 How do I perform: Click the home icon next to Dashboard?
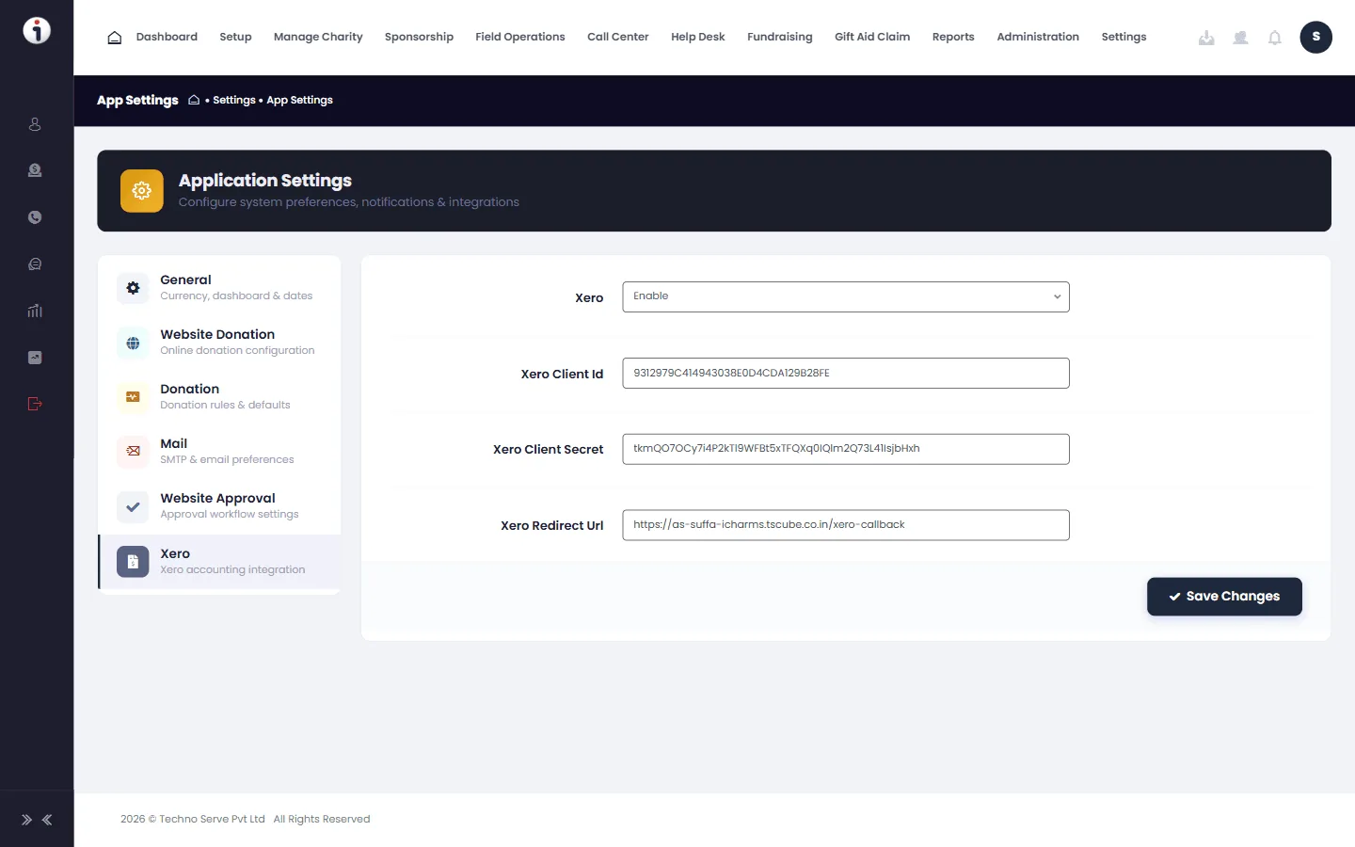[115, 38]
